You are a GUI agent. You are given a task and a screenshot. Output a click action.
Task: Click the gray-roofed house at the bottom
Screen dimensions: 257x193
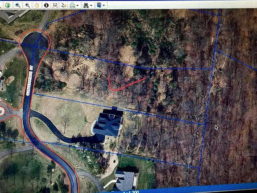[125, 180]
